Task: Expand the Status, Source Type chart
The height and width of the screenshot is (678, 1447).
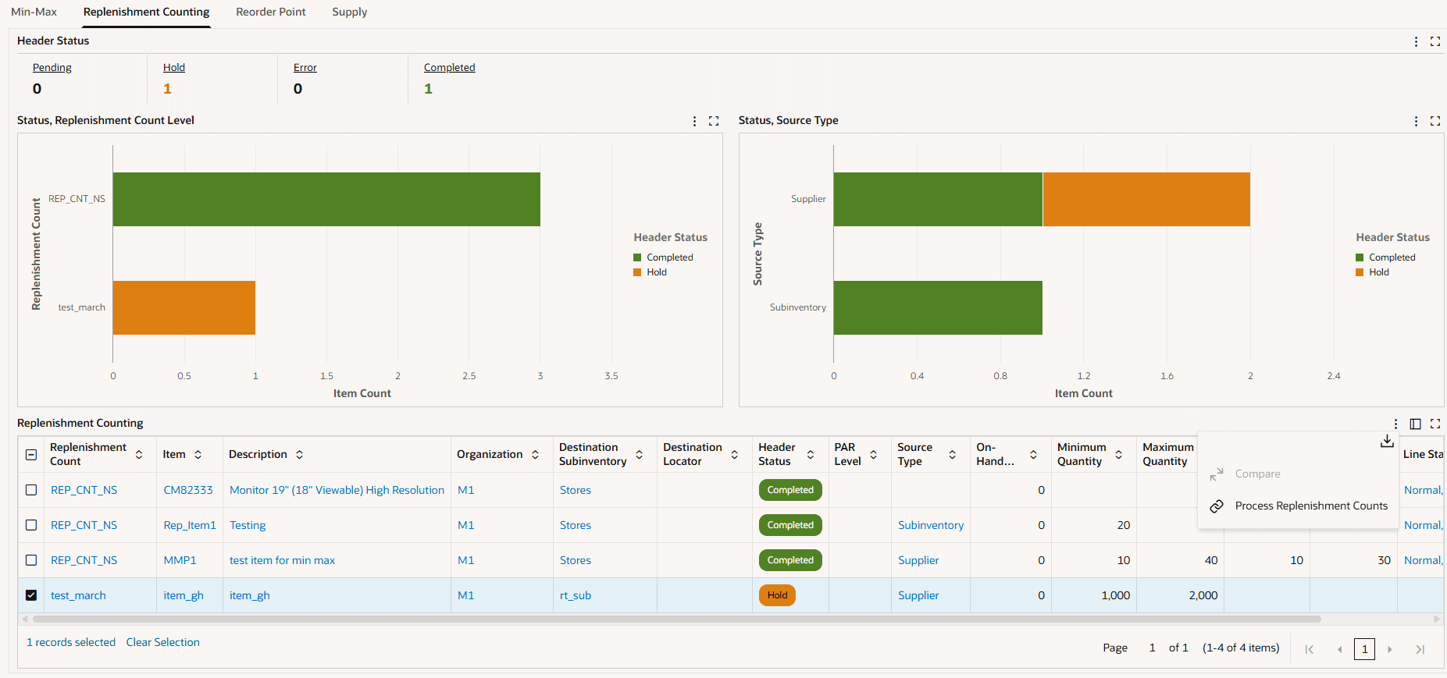Action: click(1435, 121)
